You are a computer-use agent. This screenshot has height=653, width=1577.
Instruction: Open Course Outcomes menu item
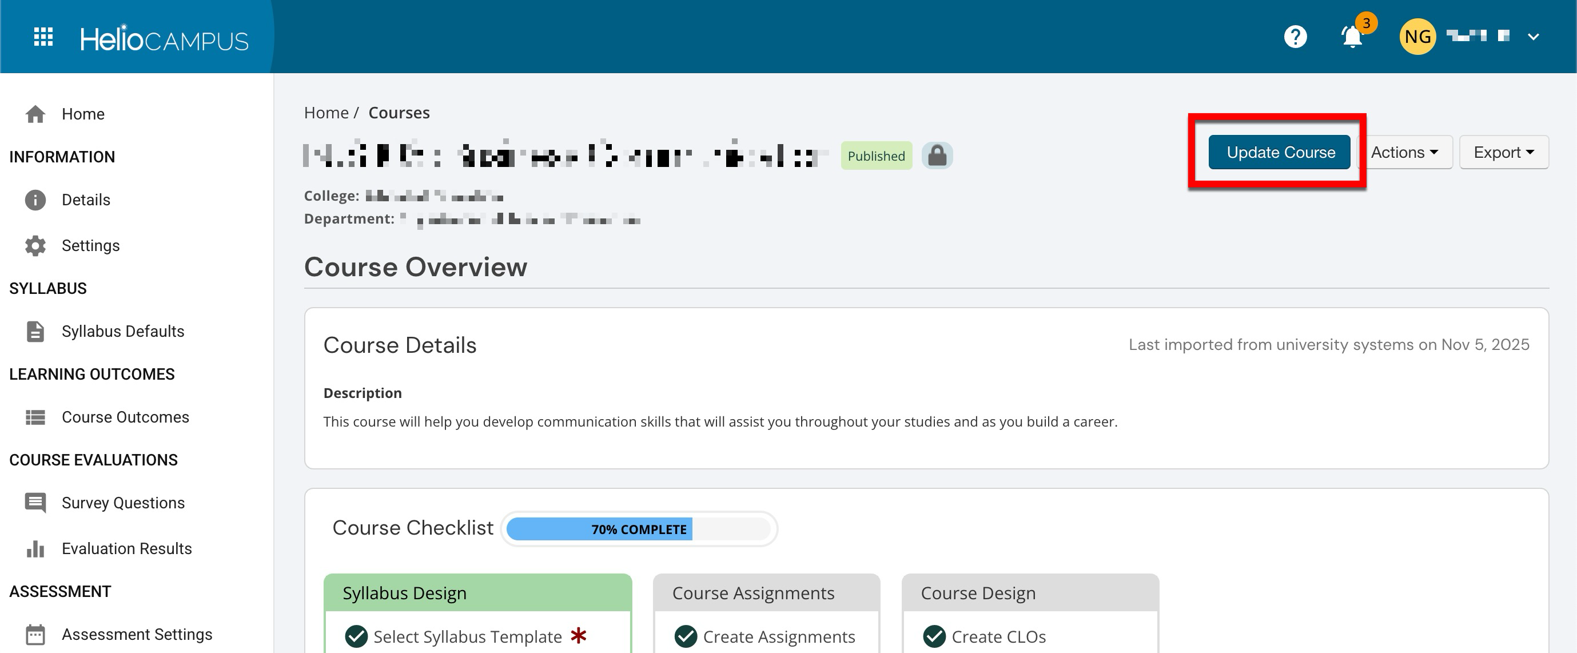pyautogui.click(x=125, y=417)
